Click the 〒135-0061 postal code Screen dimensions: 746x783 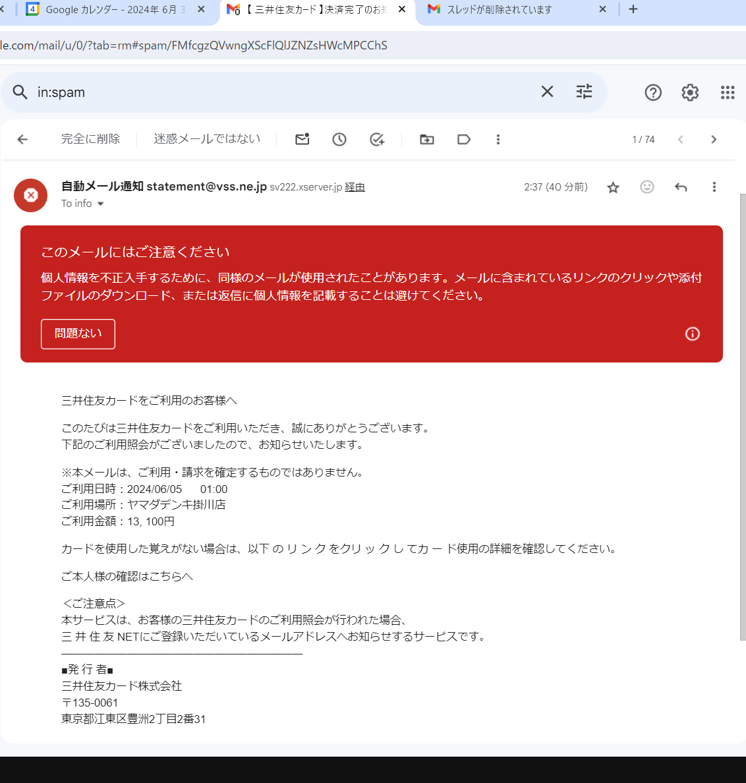click(90, 703)
